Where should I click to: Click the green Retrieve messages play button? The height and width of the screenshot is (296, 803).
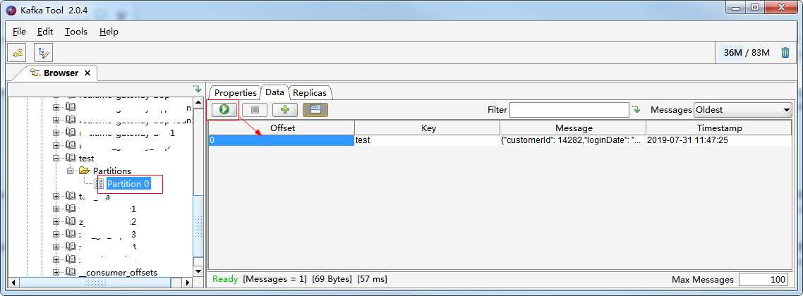pyautogui.click(x=223, y=109)
